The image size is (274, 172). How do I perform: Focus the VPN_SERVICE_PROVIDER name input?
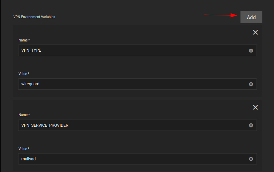pos(130,125)
